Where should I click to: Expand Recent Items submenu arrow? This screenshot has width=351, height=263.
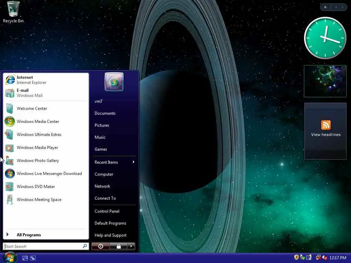[x=134, y=162]
